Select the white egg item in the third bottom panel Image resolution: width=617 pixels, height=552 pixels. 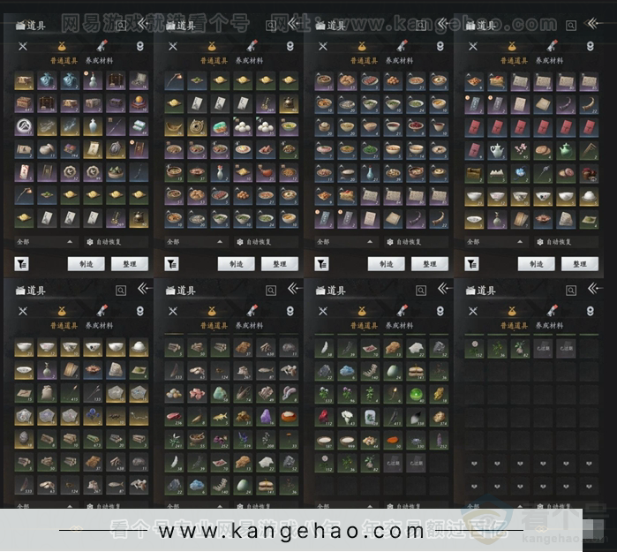tap(393, 371)
